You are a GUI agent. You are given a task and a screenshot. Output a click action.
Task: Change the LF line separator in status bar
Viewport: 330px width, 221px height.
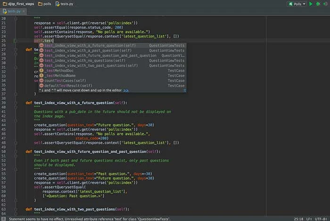(309, 219)
